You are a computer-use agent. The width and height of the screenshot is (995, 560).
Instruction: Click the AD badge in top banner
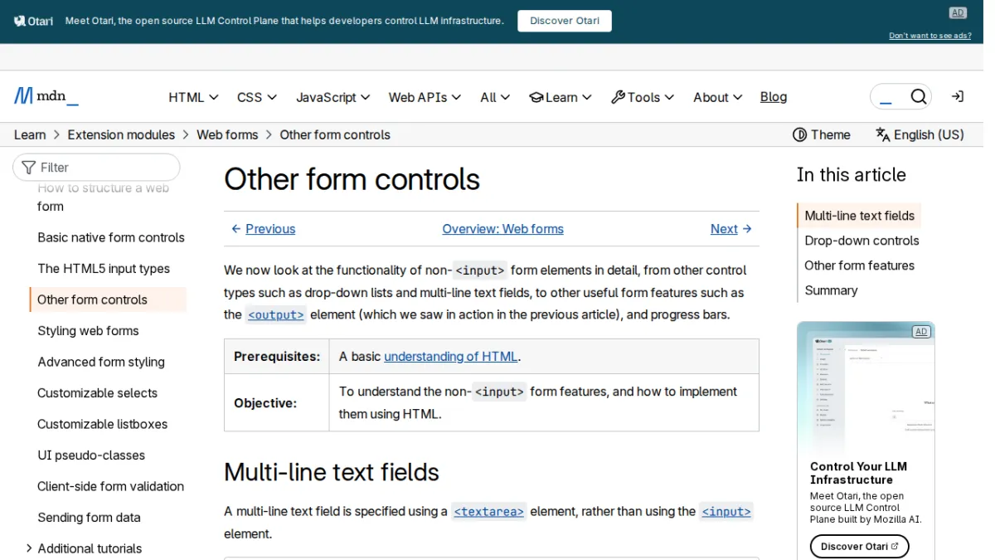(958, 12)
